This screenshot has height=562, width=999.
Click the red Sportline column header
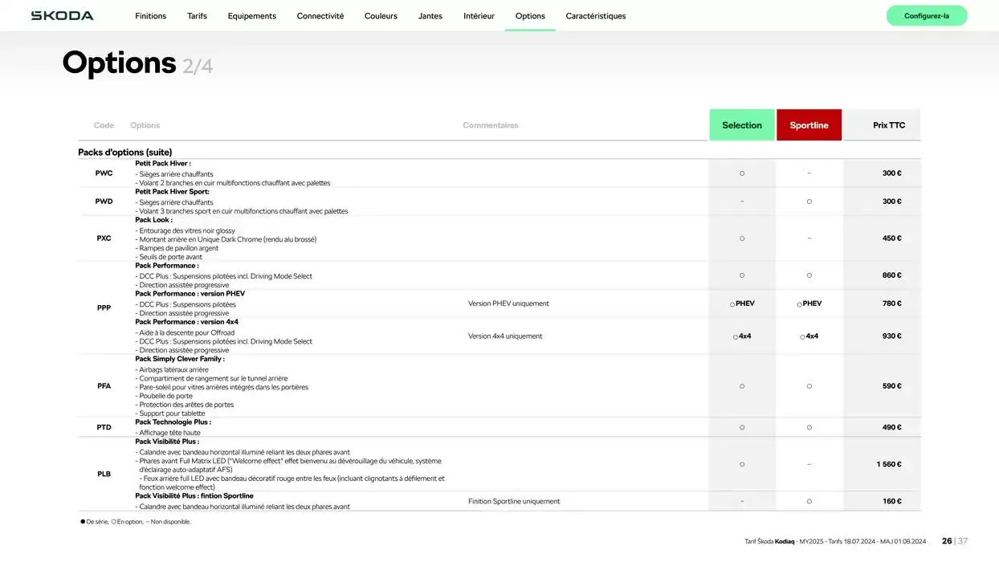click(809, 125)
